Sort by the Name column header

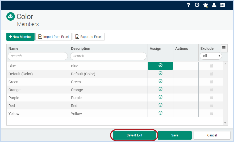(14, 48)
